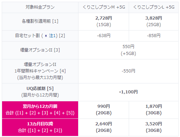
Task: Click the 対象料金プラン header cell
Action: (40, 7)
